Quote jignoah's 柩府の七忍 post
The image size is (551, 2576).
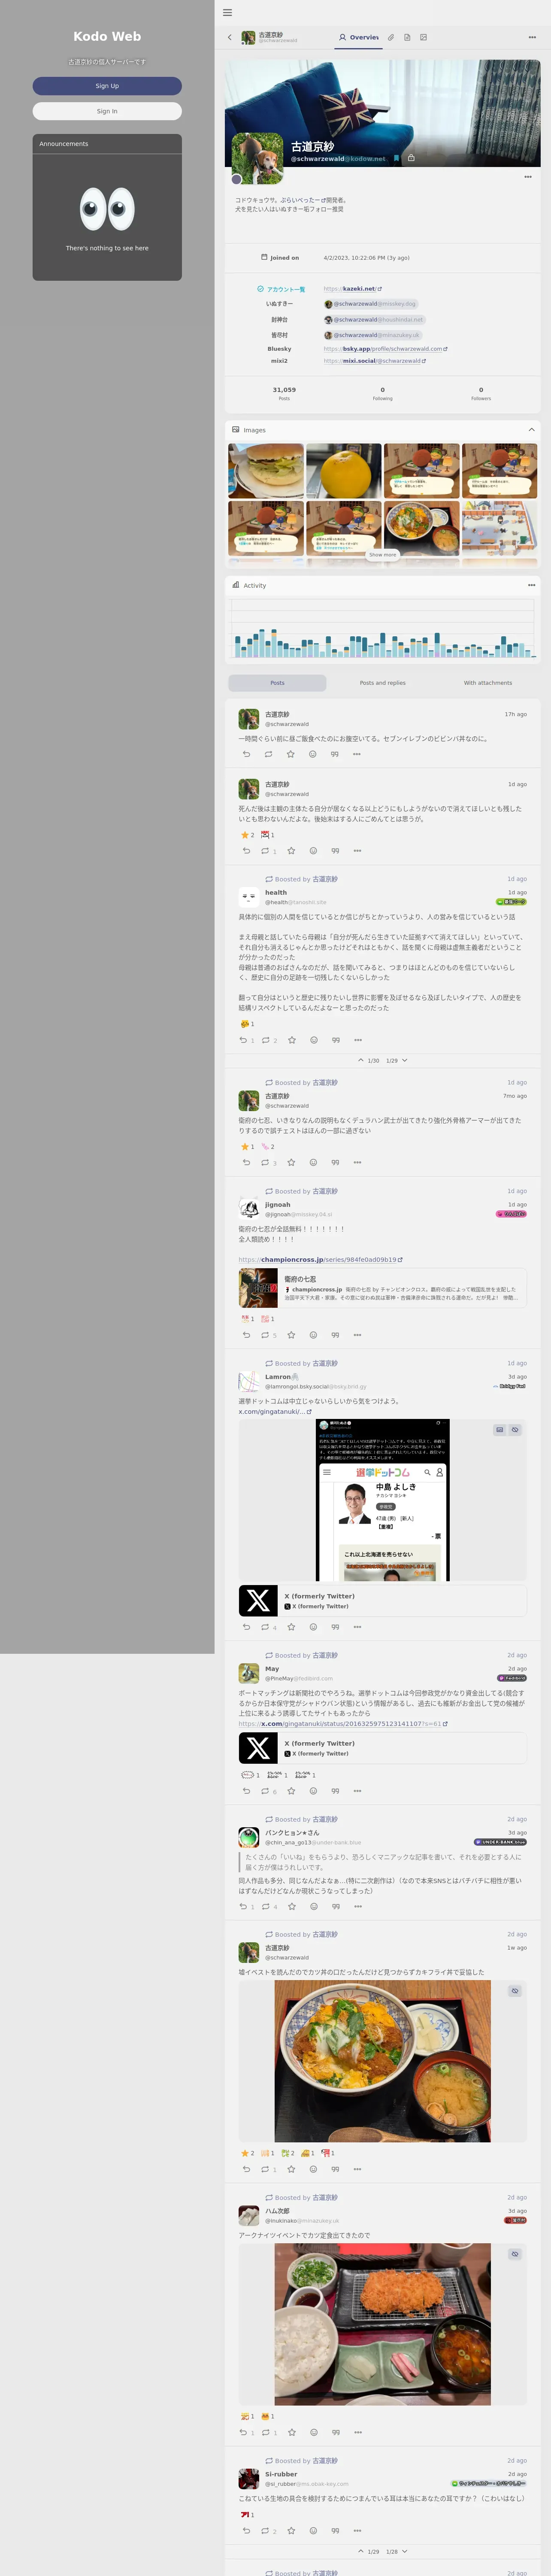(x=335, y=1335)
